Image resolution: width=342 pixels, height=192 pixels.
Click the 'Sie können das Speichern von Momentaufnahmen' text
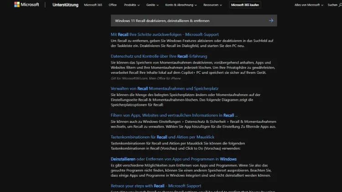[x=193, y=67]
